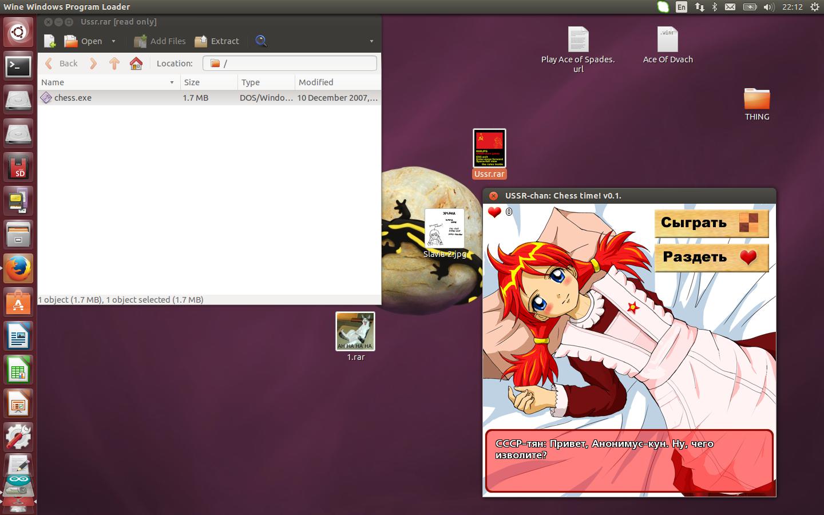Click the Location path field

(290, 64)
